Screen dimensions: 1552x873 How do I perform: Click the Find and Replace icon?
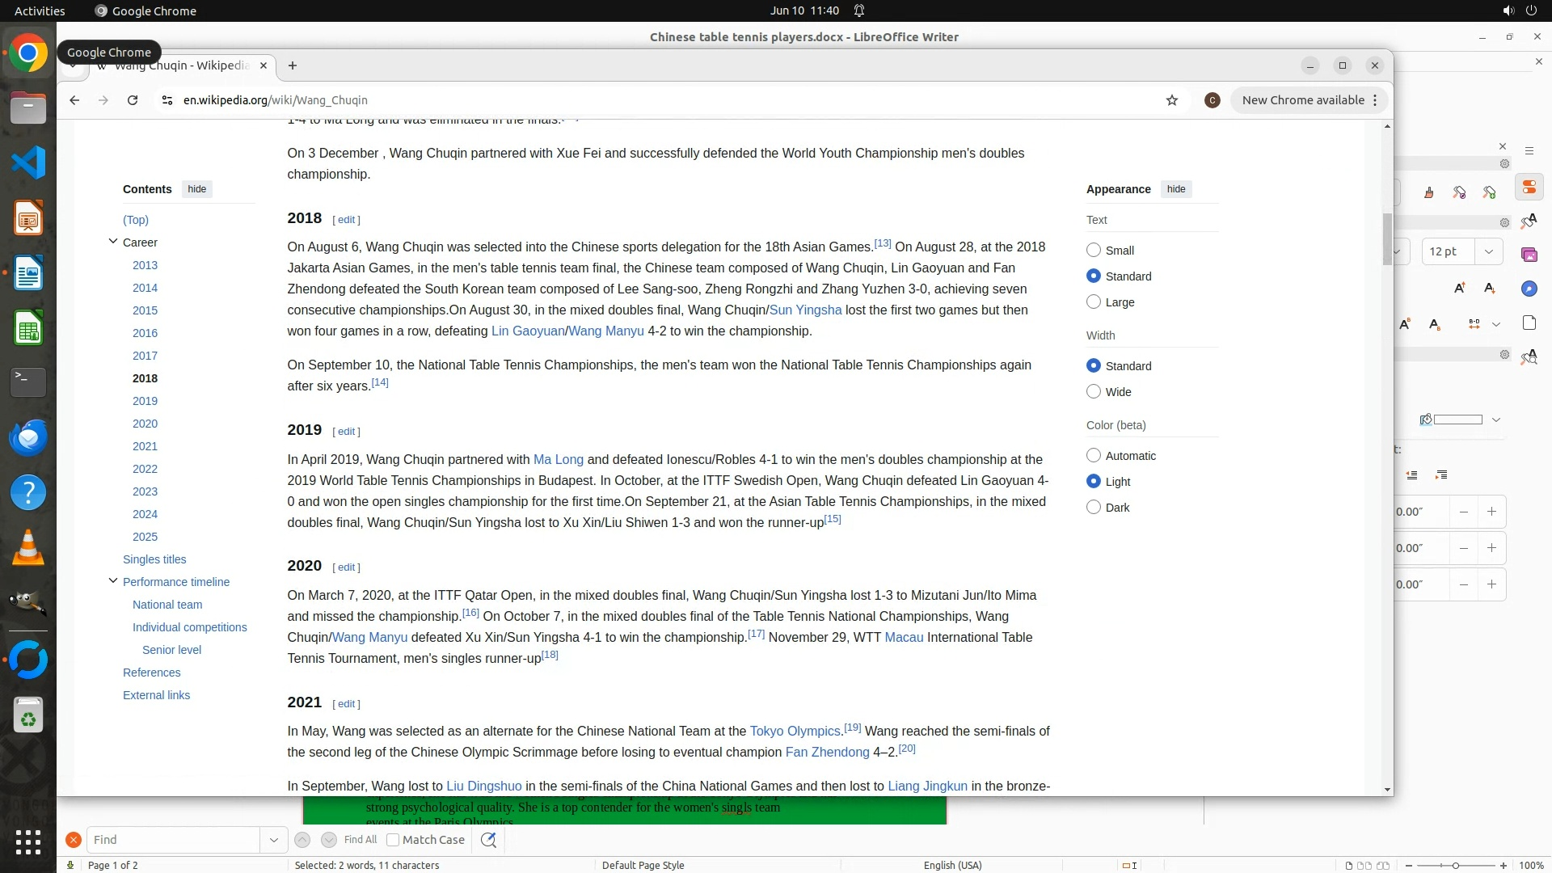click(x=488, y=840)
